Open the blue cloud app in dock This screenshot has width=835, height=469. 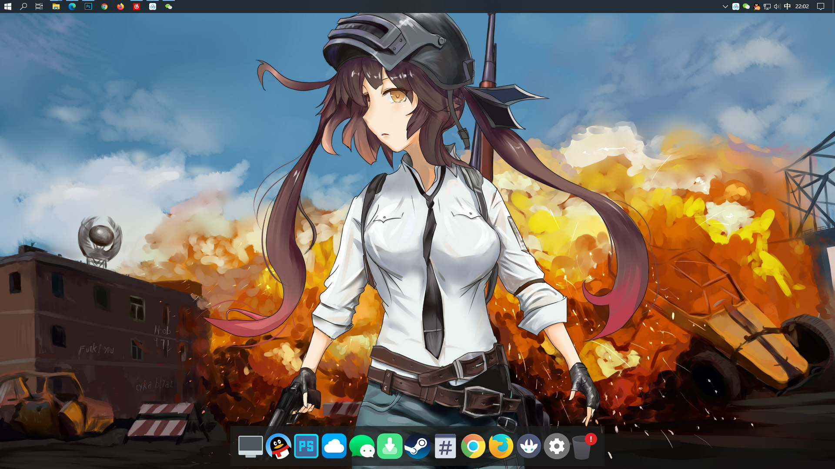pyautogui.click(x=334, y=446)
